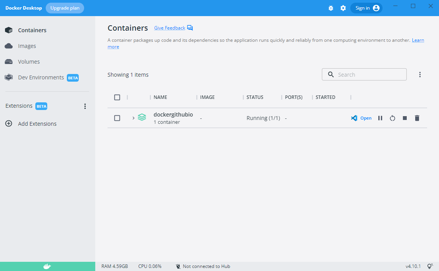Open Extensions three-dot options menu
439x271 pixels.
pyautogui.click(x=85, y=106)
